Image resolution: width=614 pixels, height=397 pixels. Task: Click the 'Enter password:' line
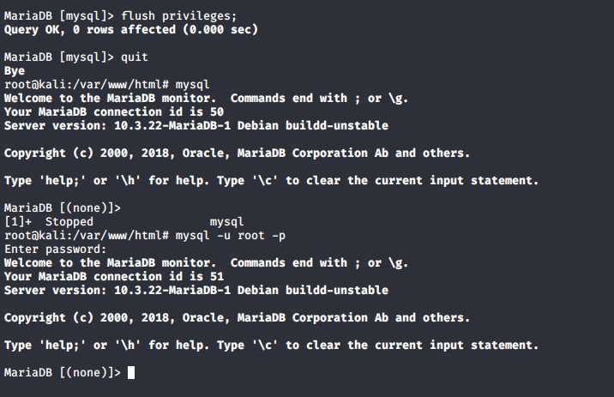pyautogui.click(x=55, y=249)
